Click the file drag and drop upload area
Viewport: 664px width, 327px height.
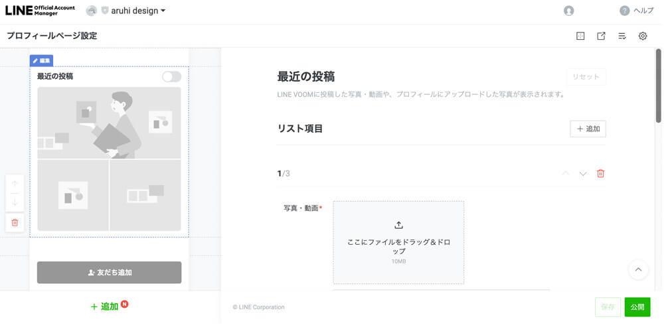click(398, 242)
